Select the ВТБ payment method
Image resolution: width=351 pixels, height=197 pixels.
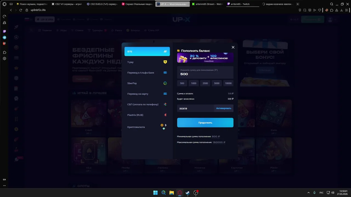(147, 51)
